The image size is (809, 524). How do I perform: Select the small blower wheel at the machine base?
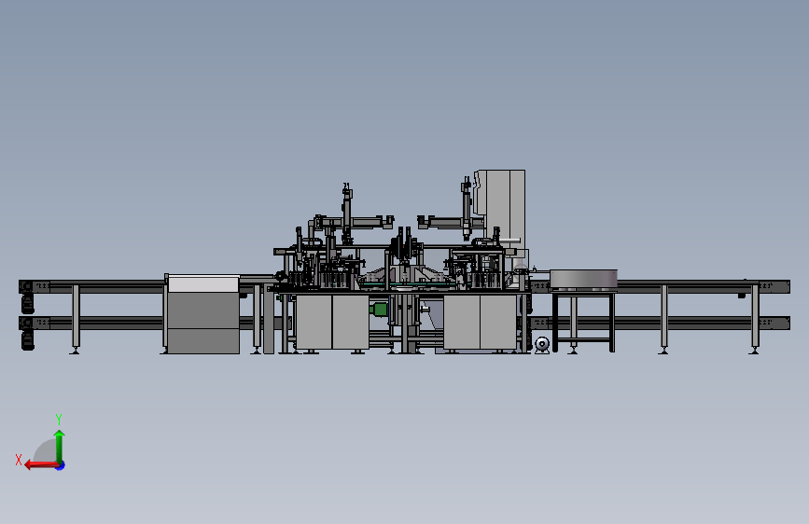[542, 344]
